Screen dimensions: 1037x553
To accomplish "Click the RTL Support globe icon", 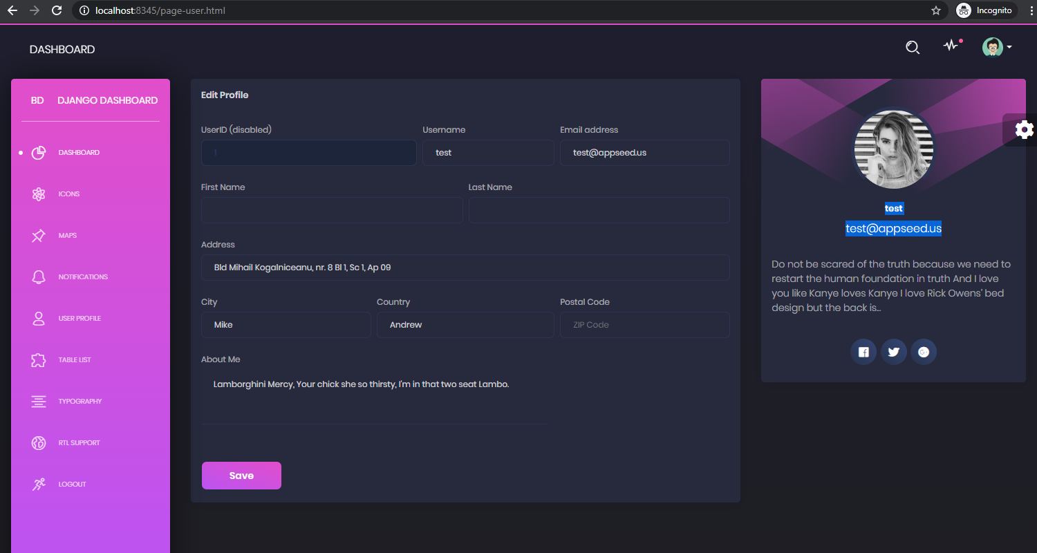I will pyautogui.click(x=39, y=443).
